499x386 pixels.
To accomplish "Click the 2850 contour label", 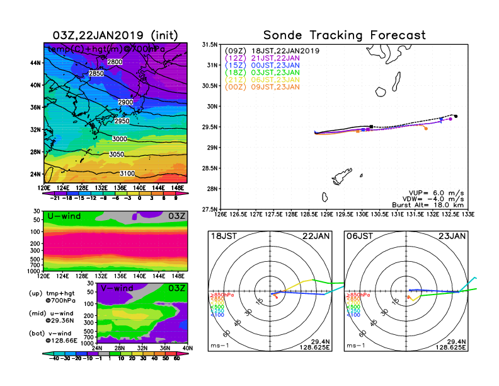I will point(96,74).
